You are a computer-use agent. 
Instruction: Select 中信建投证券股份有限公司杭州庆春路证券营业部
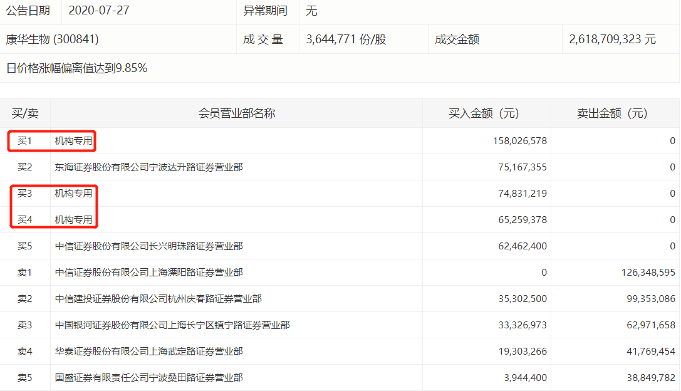point(159,299)
